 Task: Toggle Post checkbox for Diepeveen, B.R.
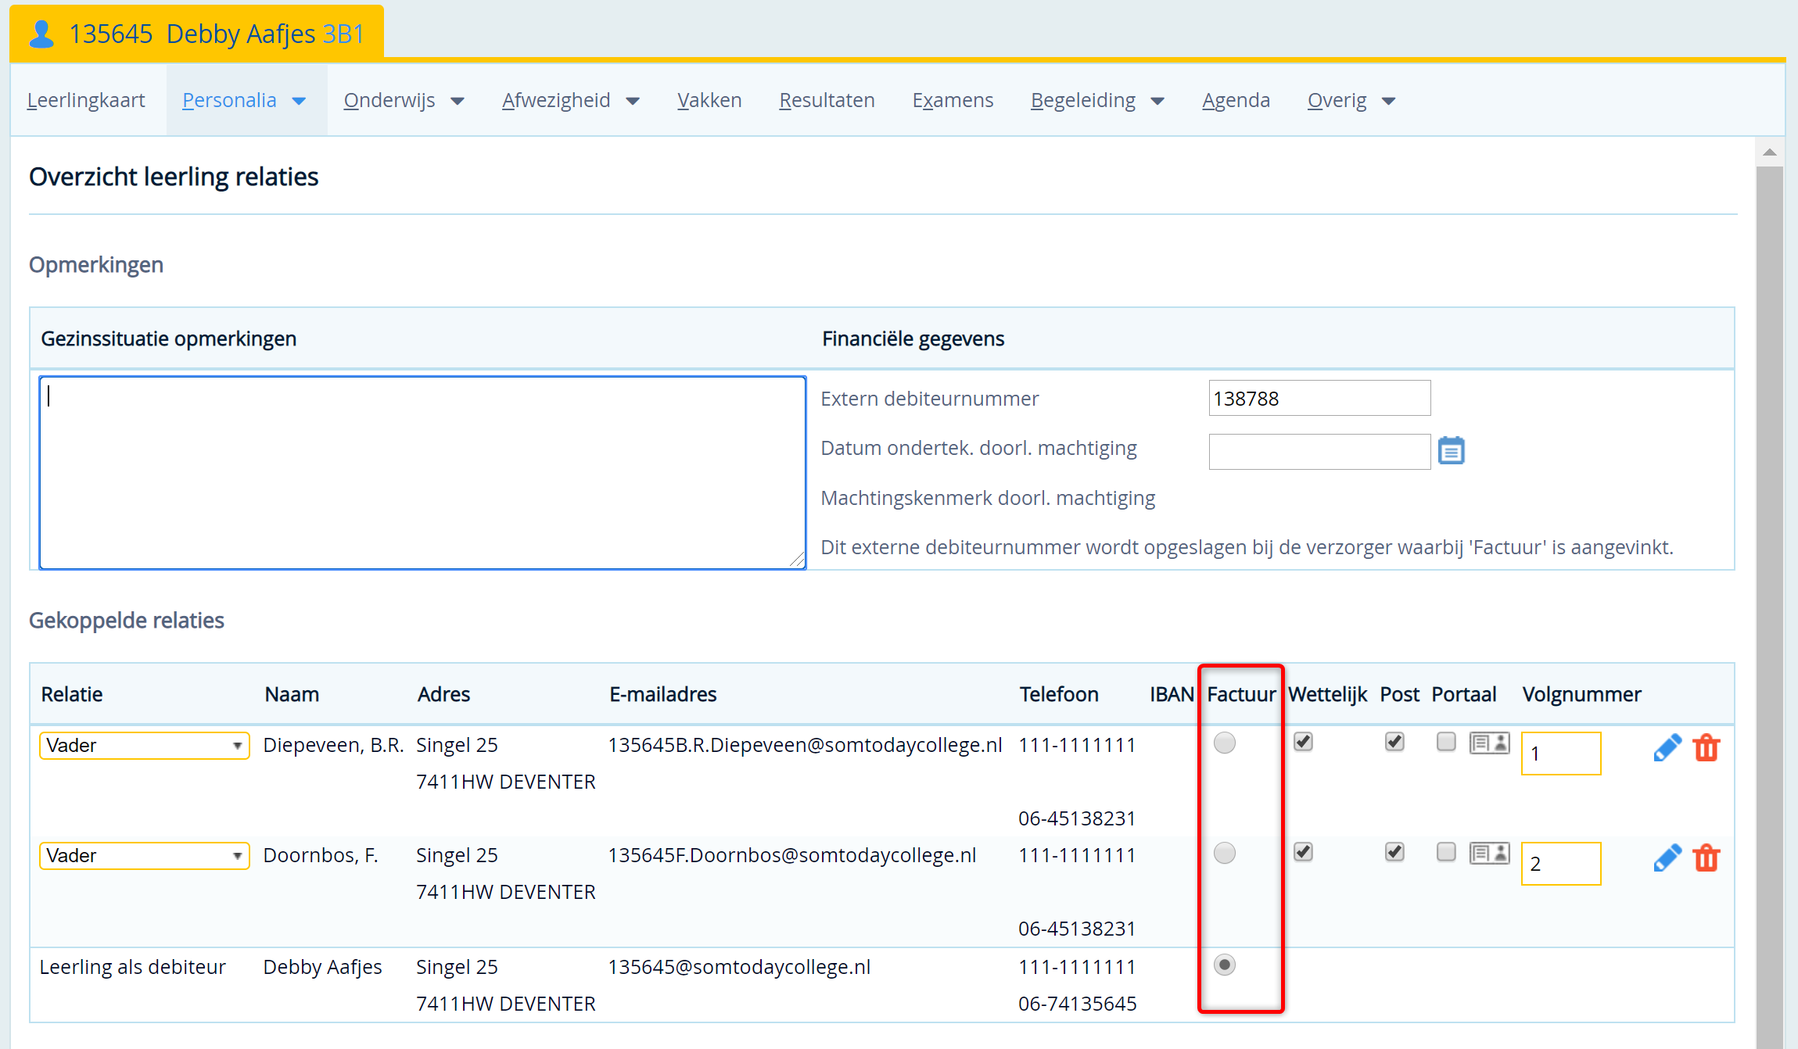click(x=1394, y=742)
